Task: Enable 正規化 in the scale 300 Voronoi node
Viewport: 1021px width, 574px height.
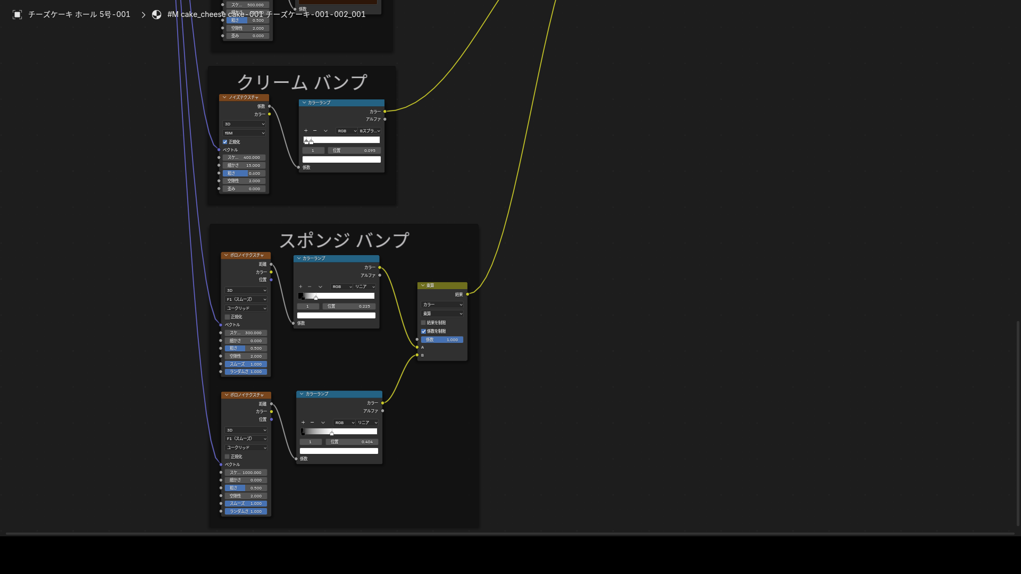Action: [x=227, y=317]
